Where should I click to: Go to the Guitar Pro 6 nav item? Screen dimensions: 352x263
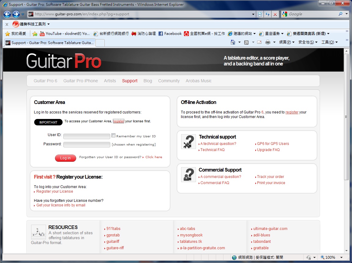pyautogui.click(x=45, y=81)
